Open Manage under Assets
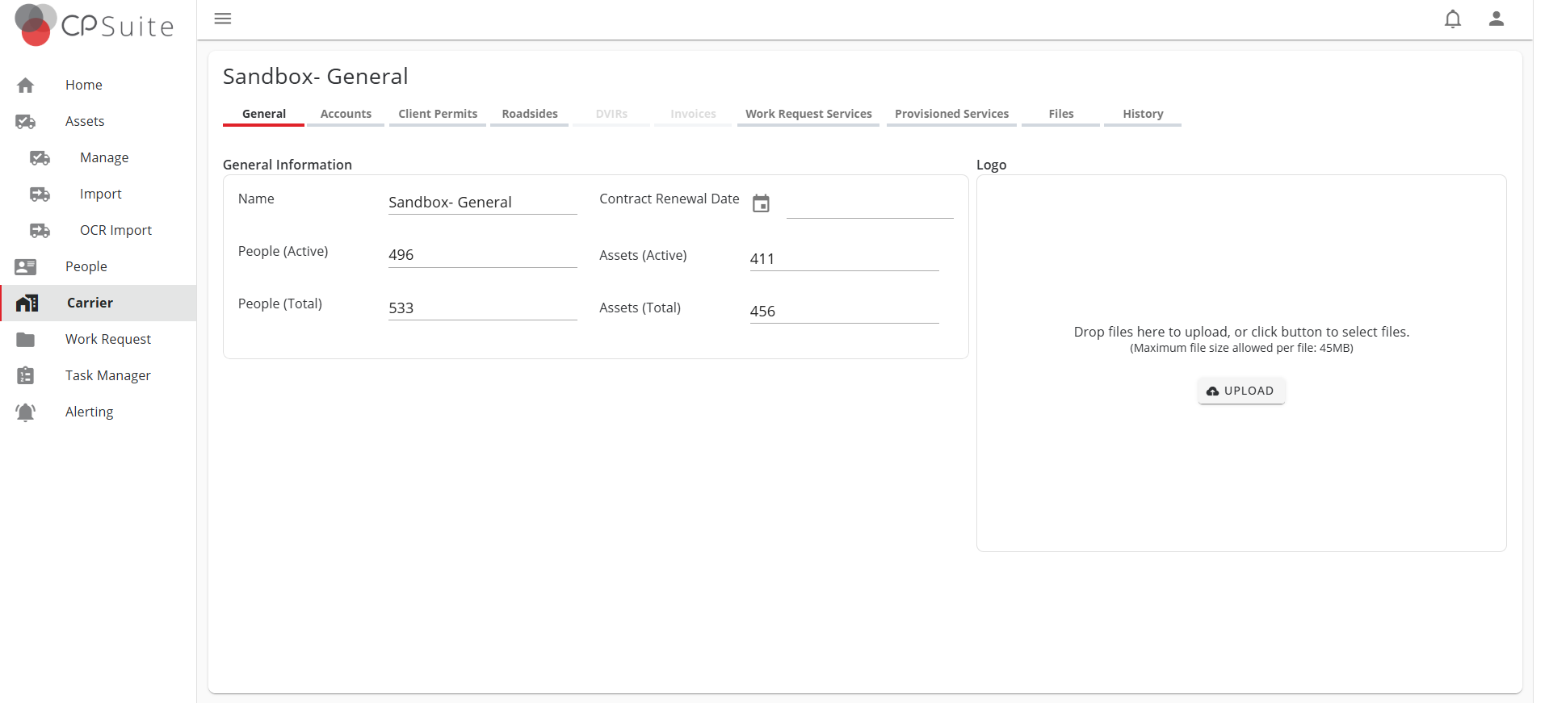 click(104, 157)
